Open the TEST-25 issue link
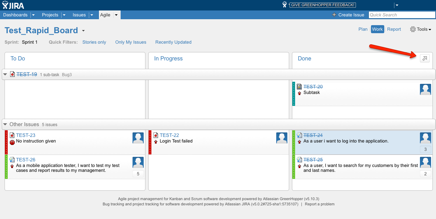The height and width of the screenshot is (219, 436). [x=313, y=160]
